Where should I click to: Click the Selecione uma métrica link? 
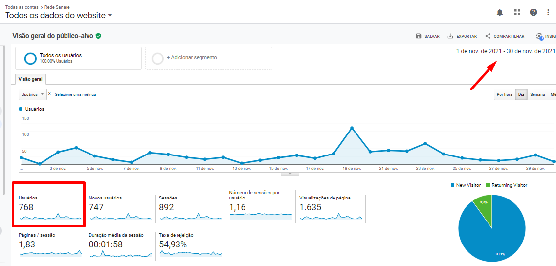click(75, 94)
